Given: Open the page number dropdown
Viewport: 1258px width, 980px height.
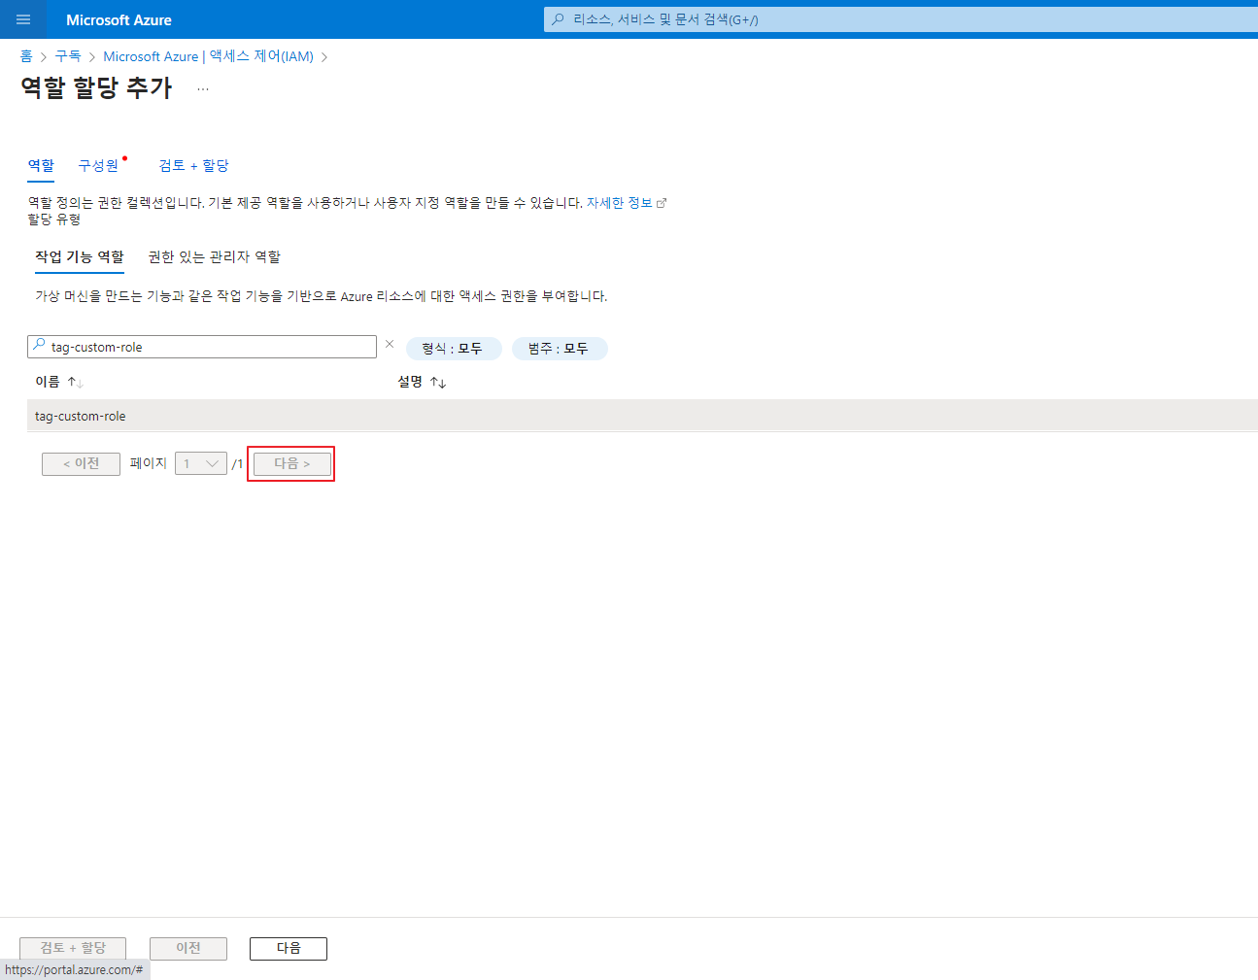Looking at the screenshot, I should click(201, 464).
